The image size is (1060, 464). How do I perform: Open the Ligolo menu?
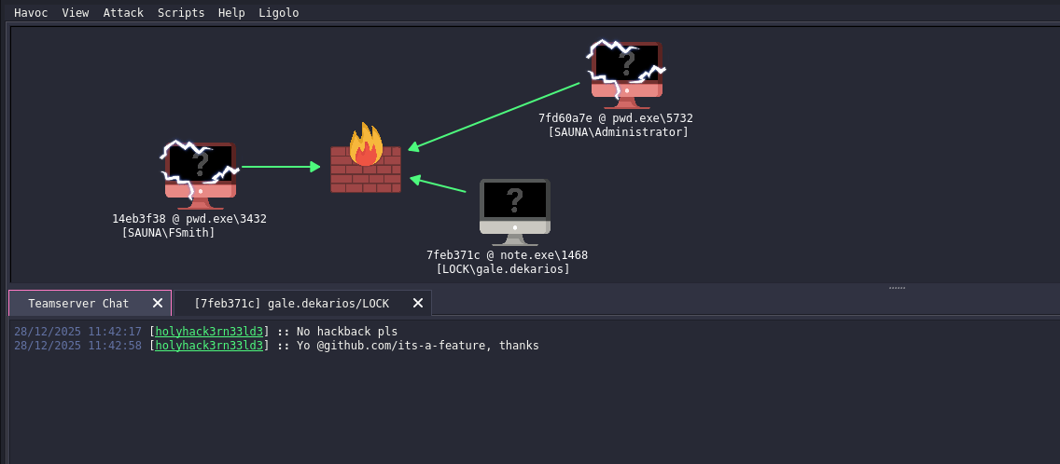pyautogui.click(x=279, y=13)
